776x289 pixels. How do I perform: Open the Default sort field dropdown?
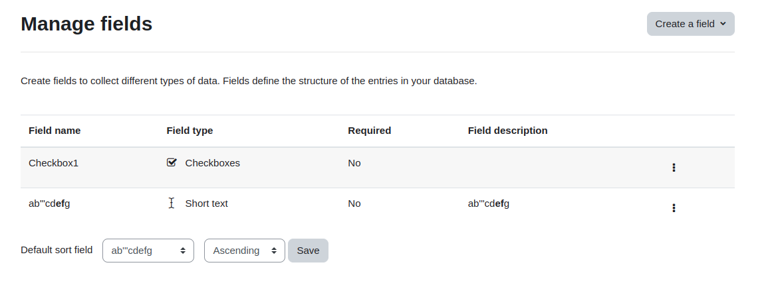point(148,251)
